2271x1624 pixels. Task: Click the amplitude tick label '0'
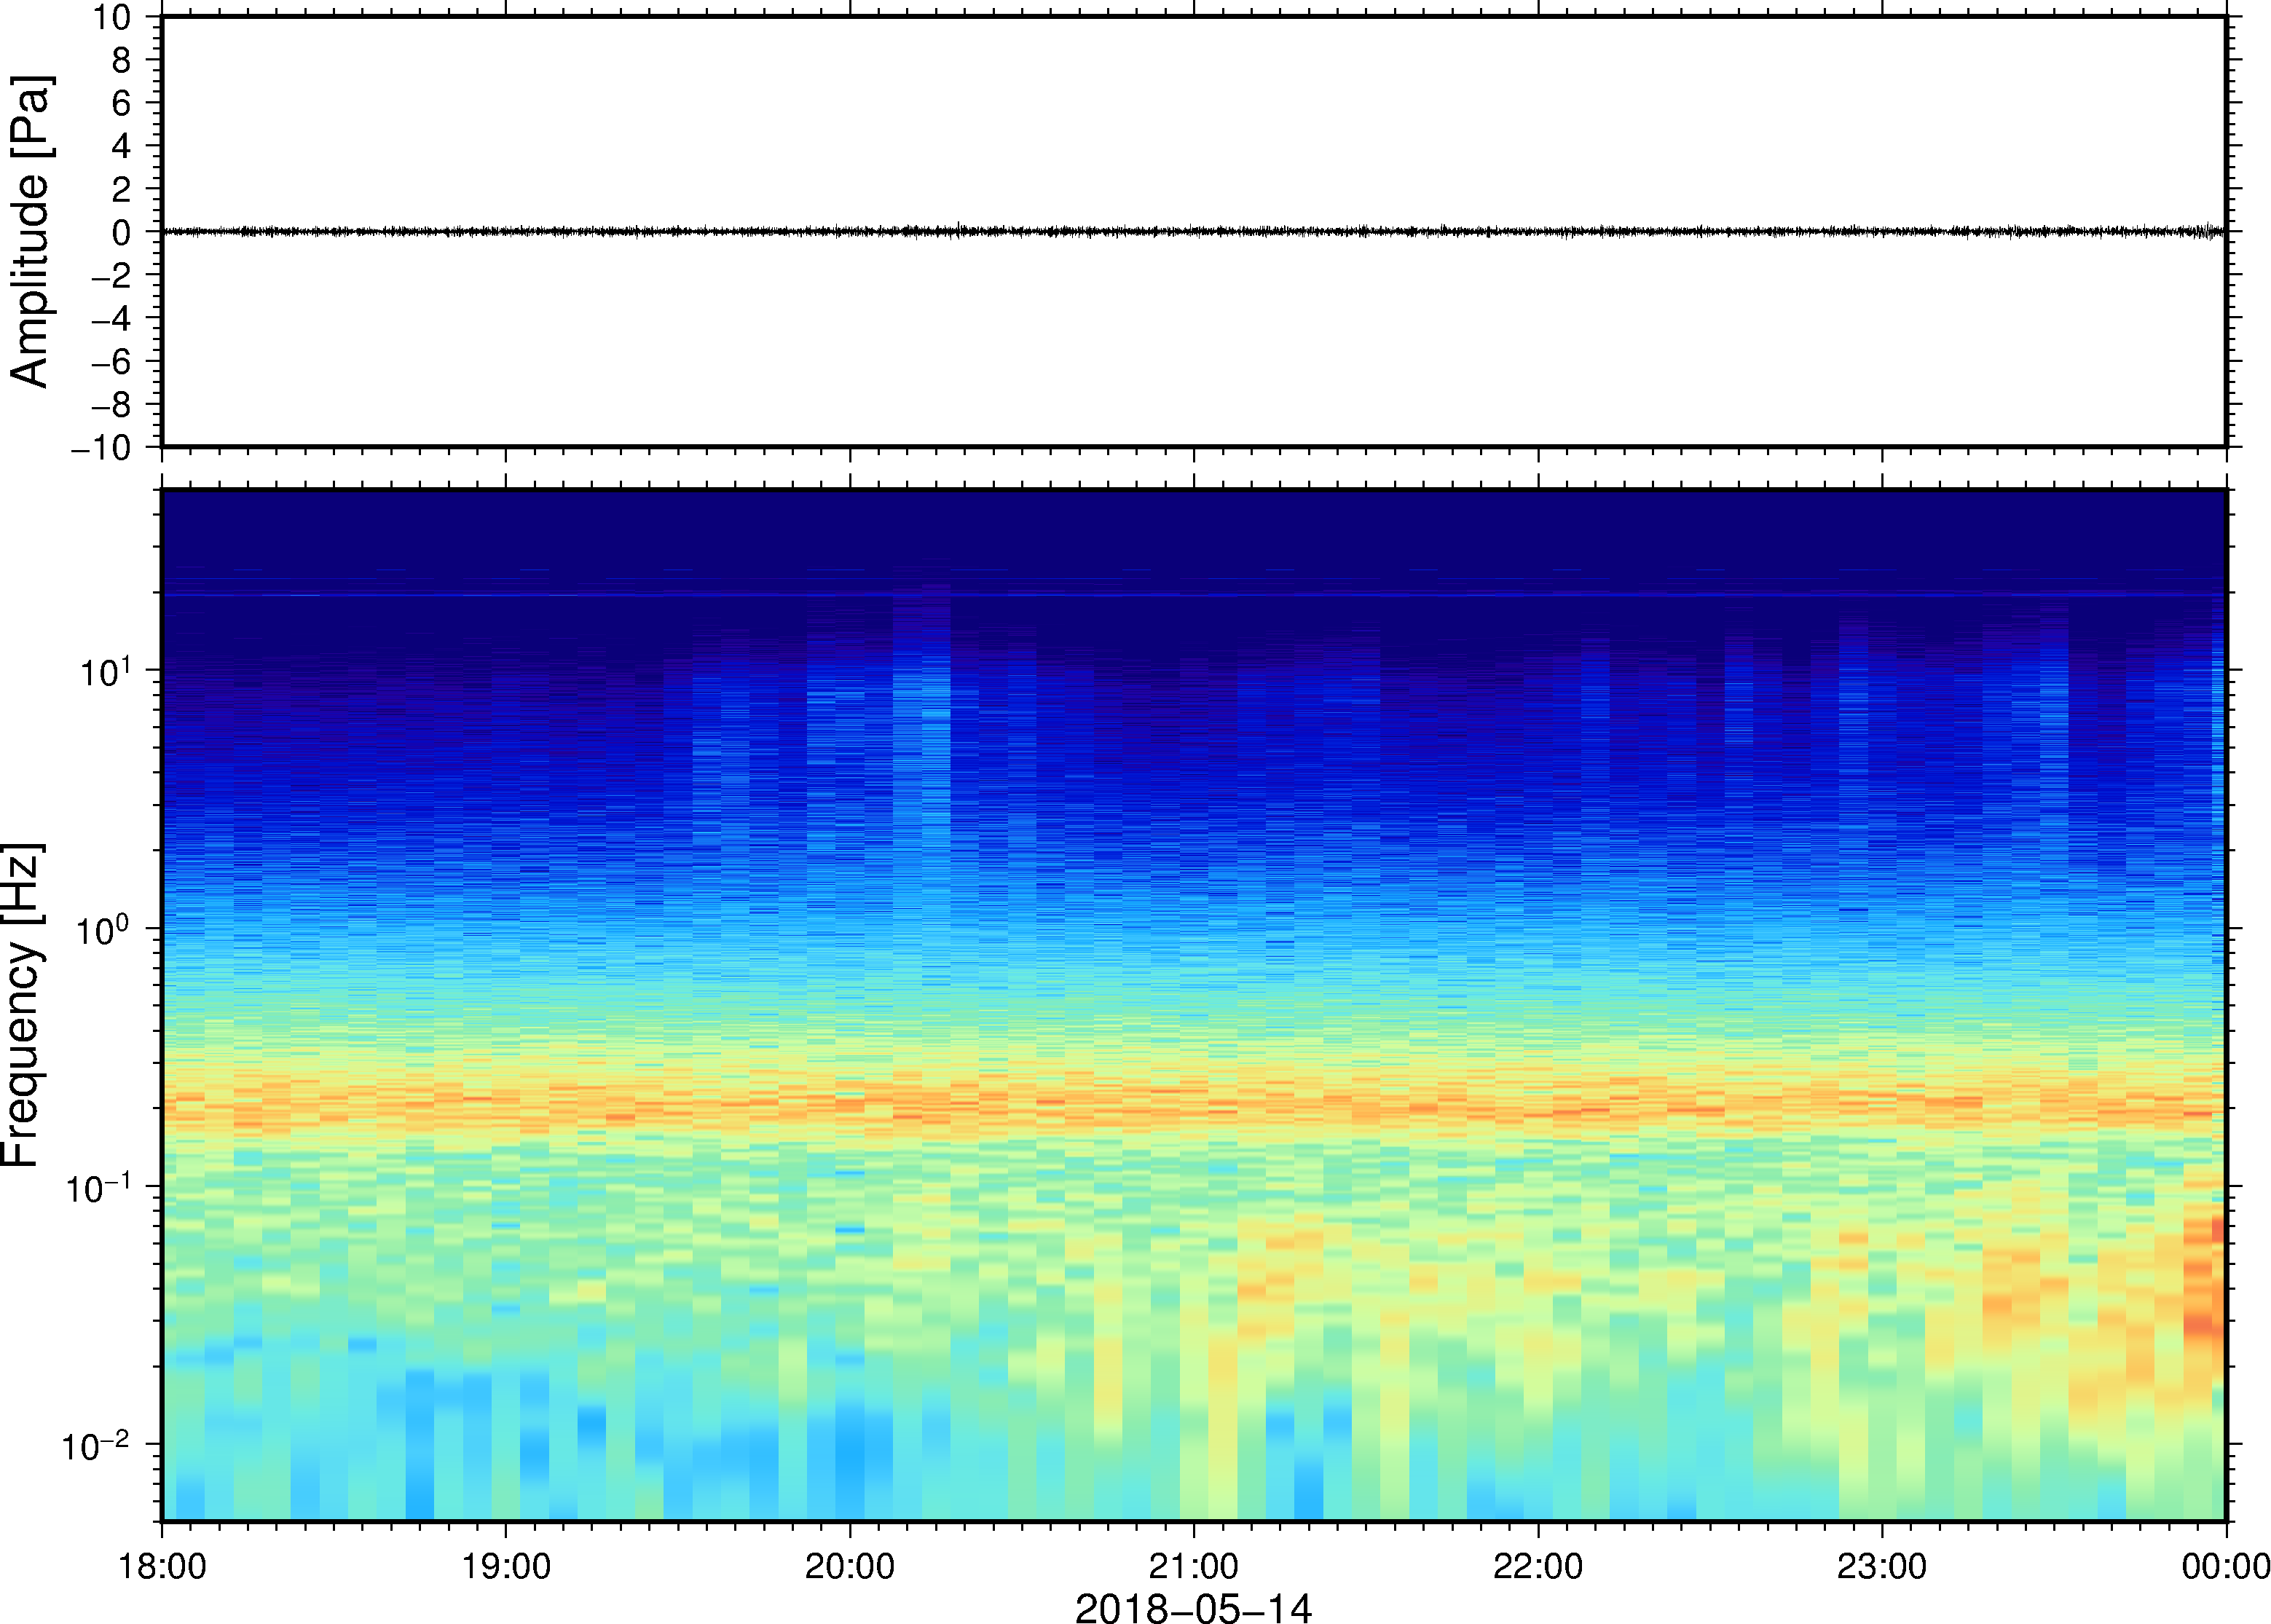[x=122, y=233]
